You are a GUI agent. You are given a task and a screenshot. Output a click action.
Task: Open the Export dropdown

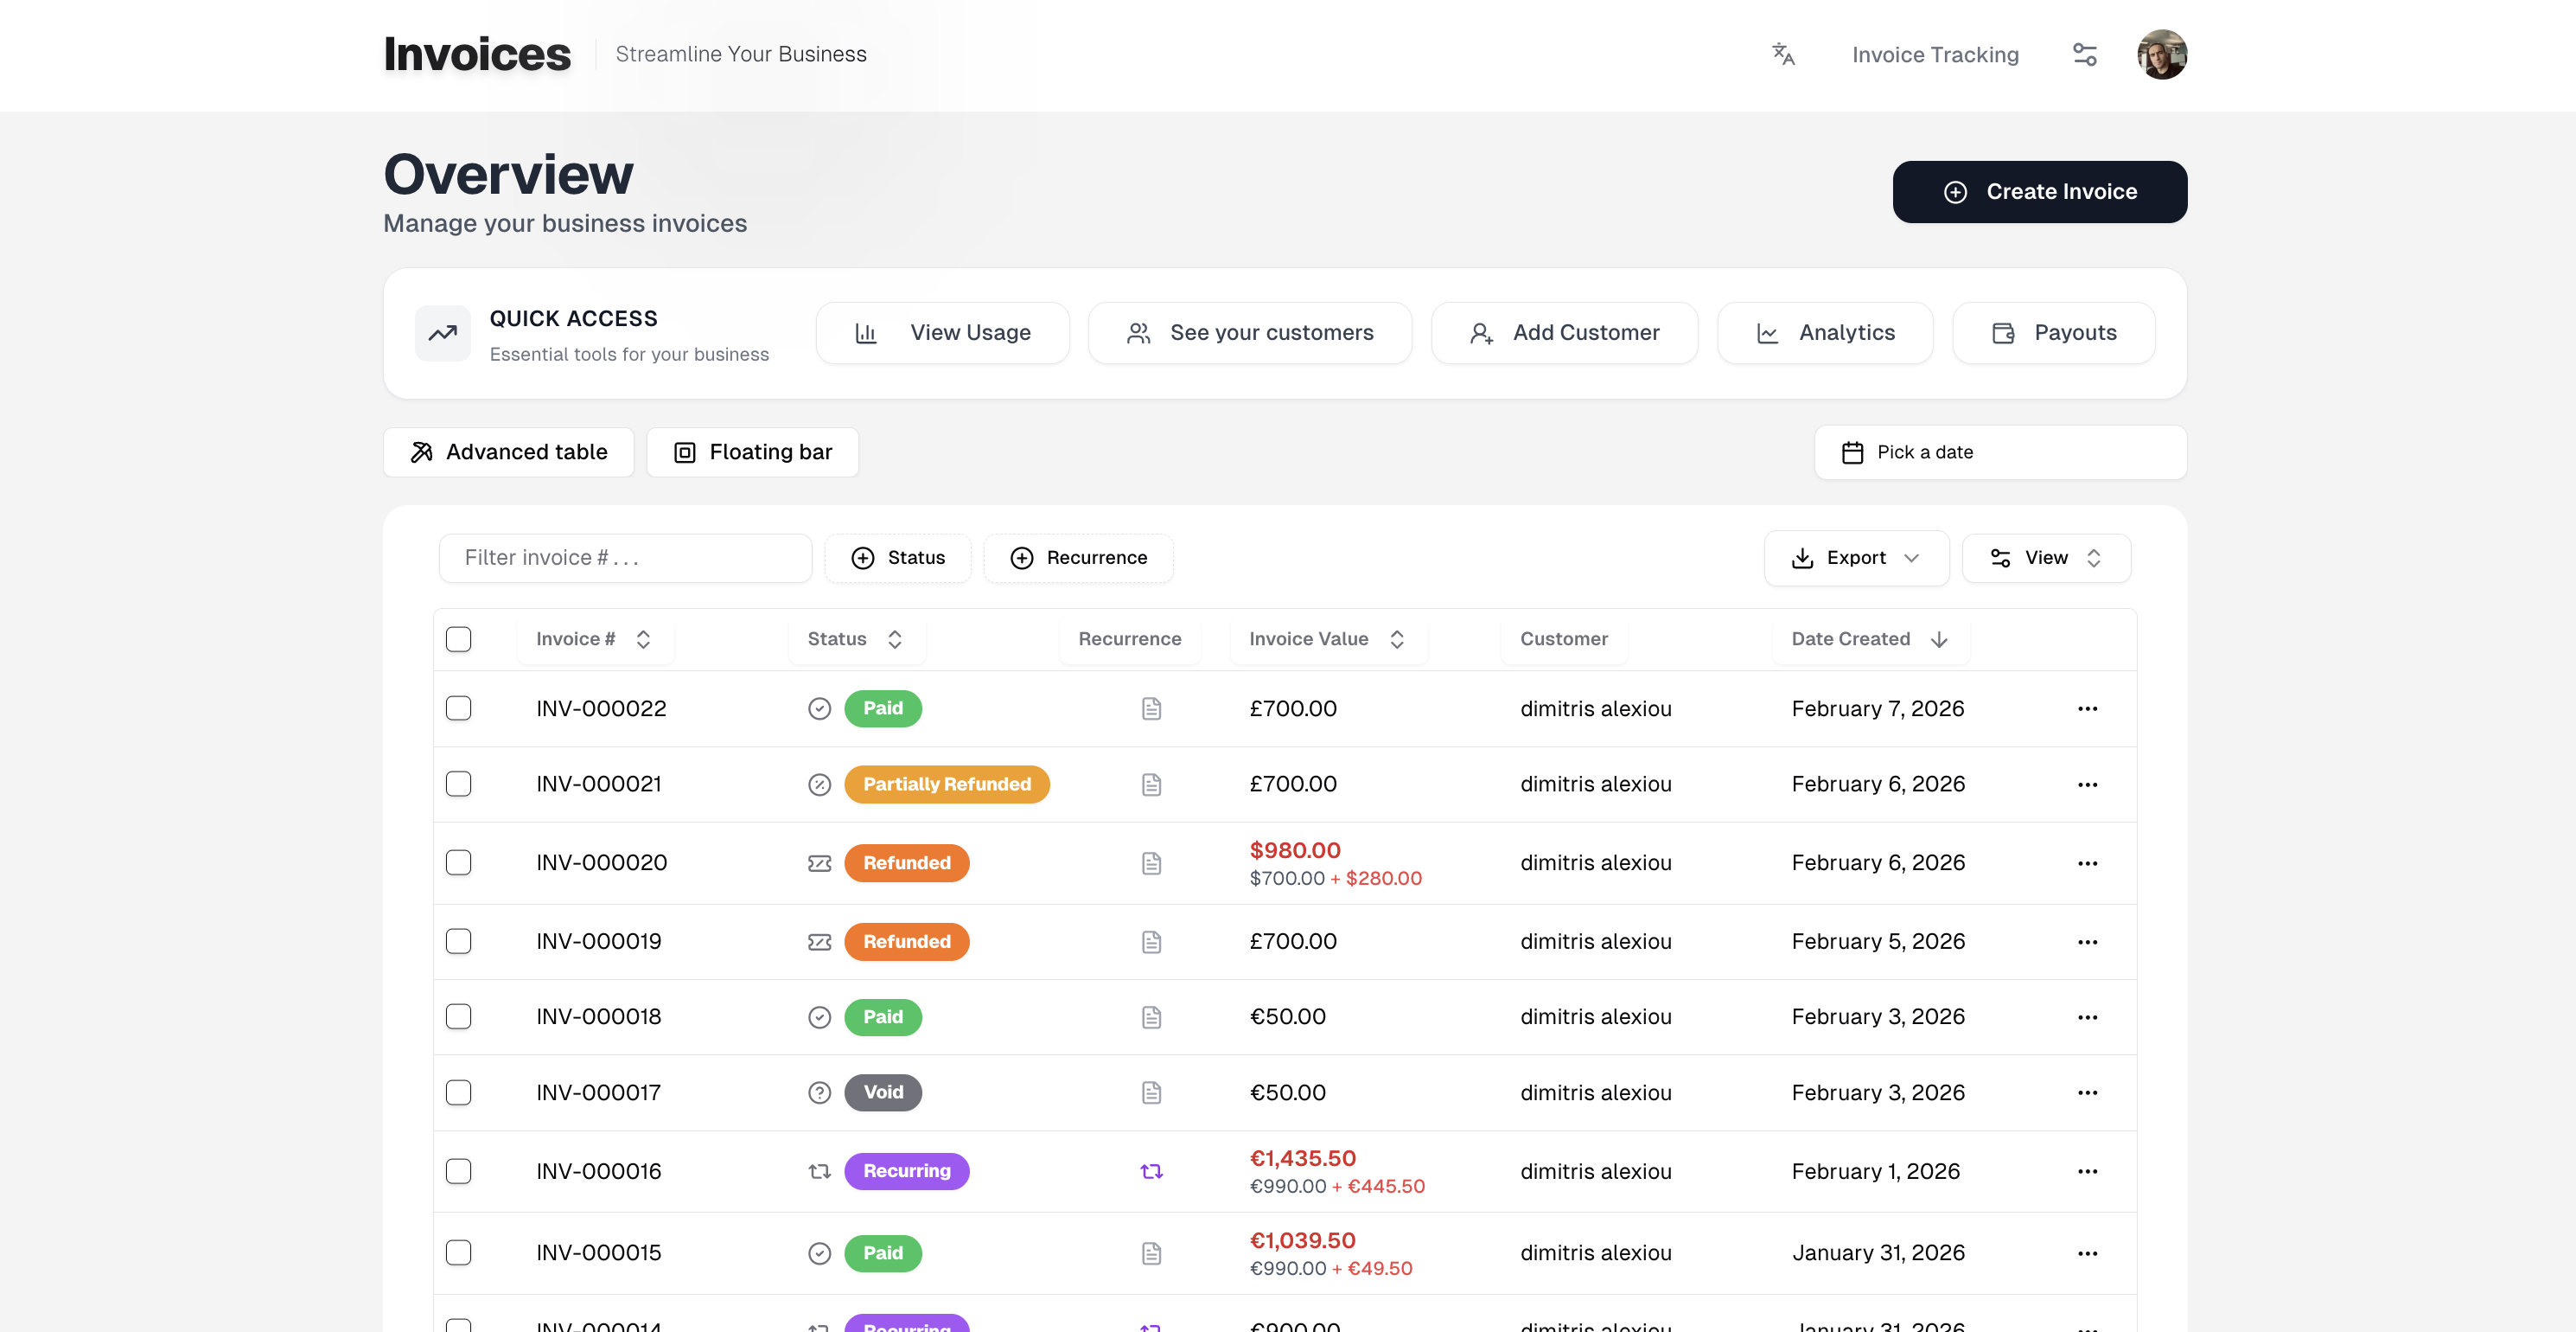[x=1856, y=557]
